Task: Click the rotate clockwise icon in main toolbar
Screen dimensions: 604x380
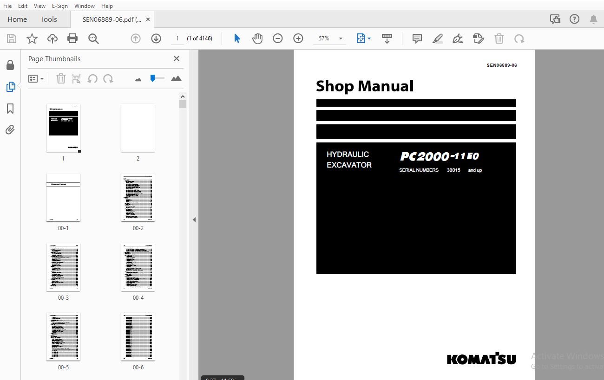Action: (x=519, y=39)
